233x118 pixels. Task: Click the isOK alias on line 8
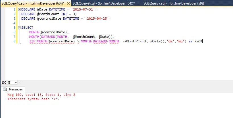pos(198,41)
